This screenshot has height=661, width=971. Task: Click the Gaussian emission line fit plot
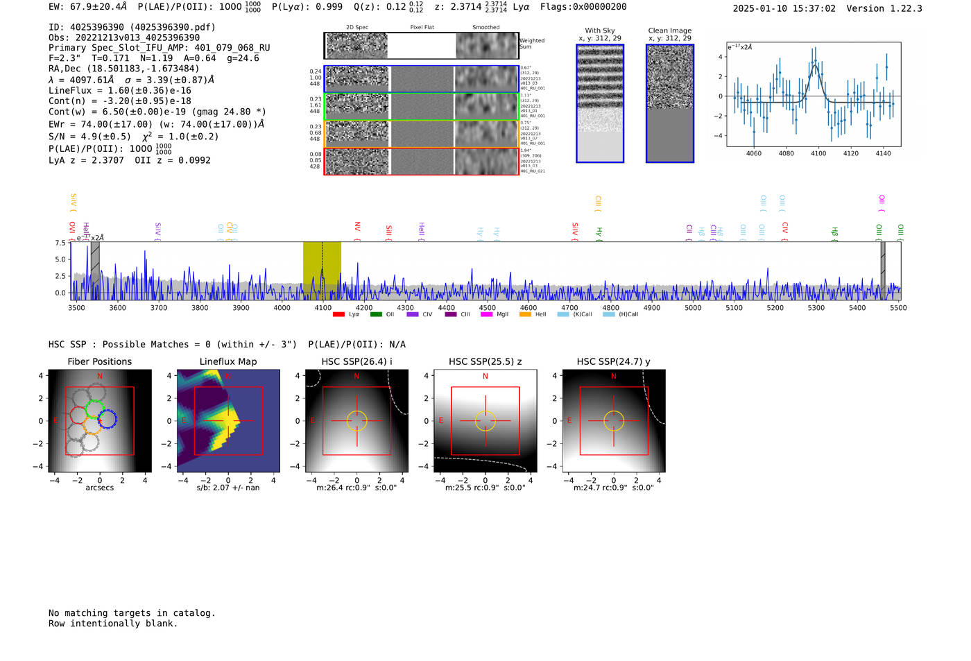coord(814,94)
